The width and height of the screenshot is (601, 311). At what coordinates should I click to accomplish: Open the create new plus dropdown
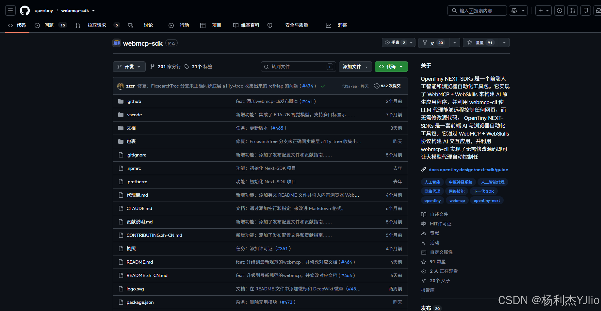coord(544,10)
